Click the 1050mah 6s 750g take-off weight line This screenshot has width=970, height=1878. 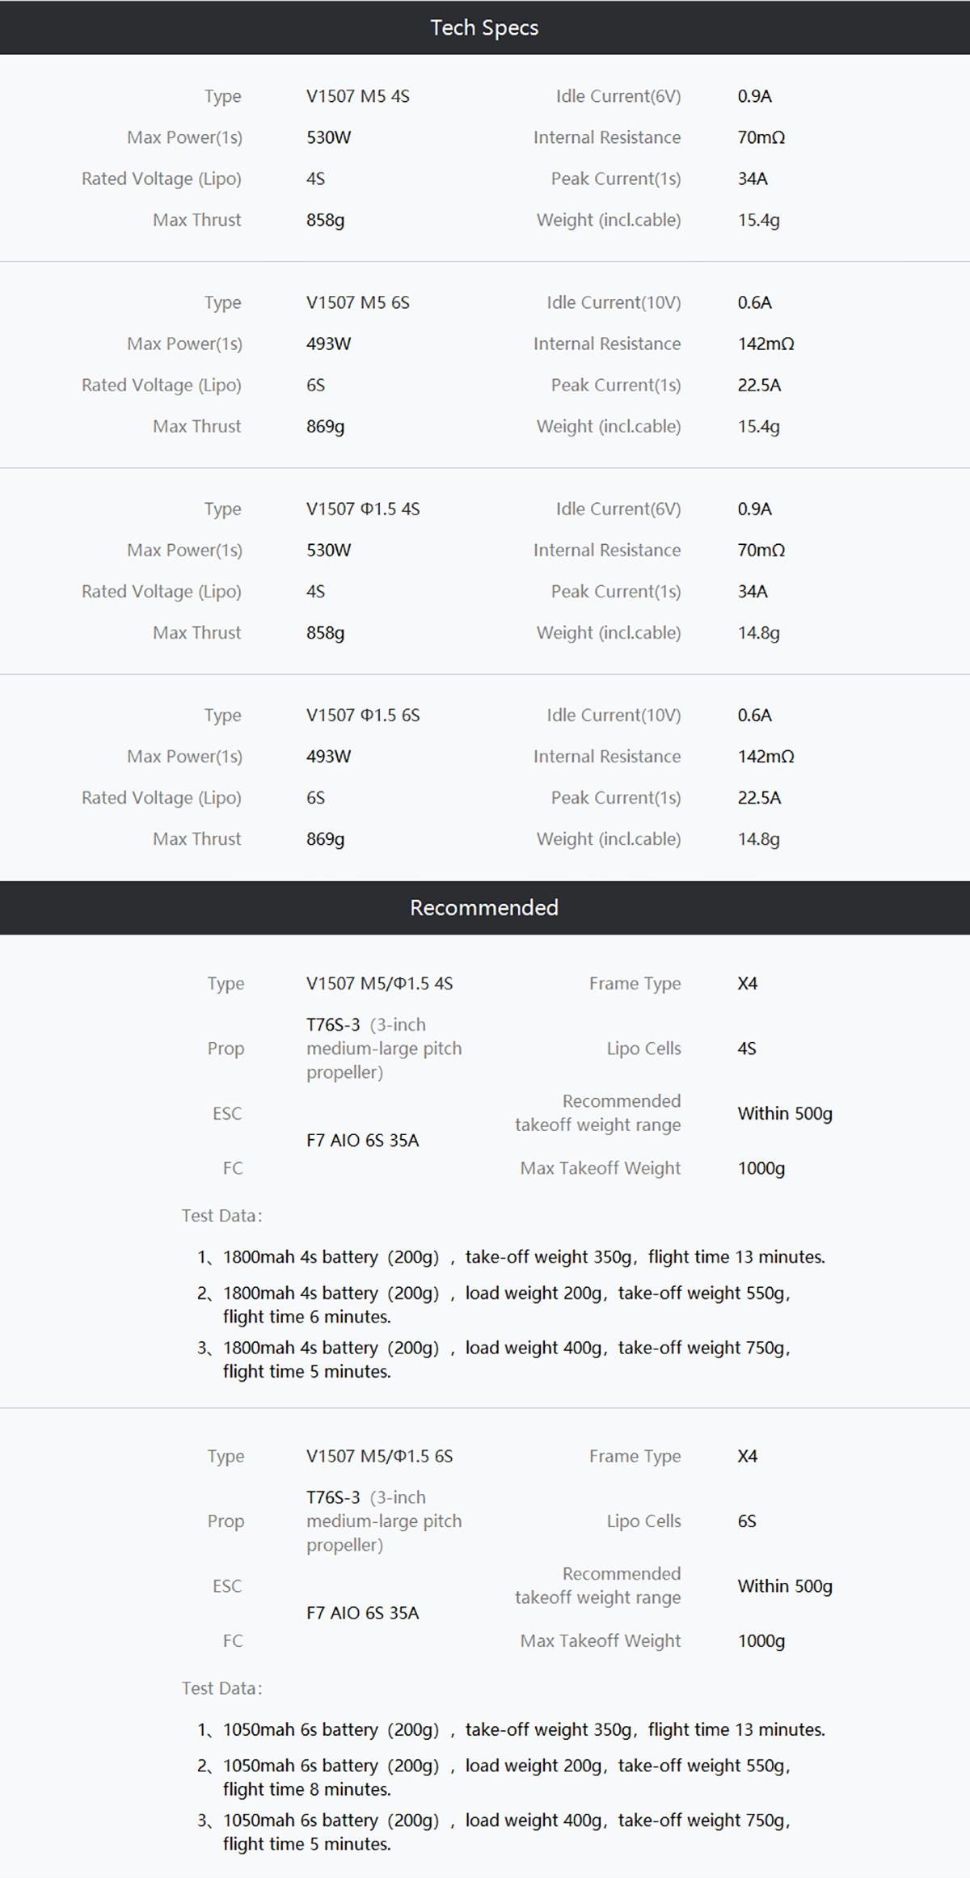506,1820
